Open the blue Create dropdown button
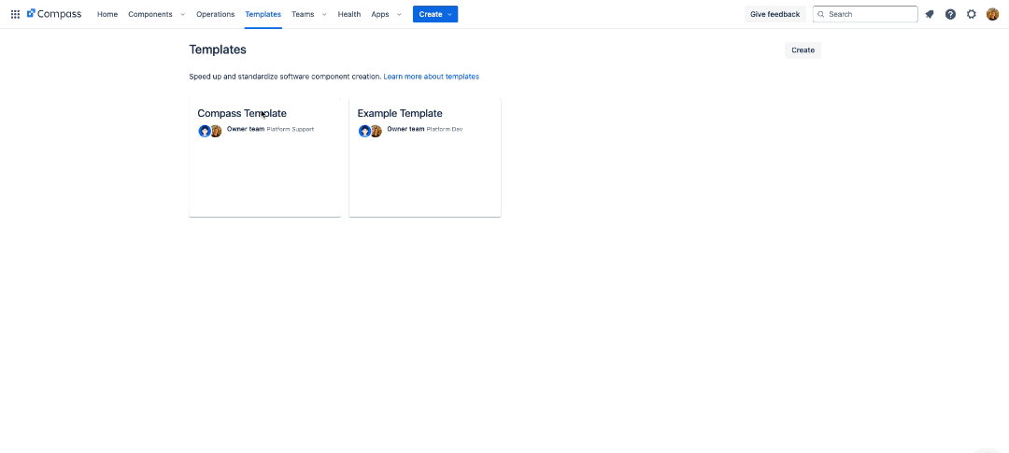The image size is (1009, 453). (435, 14)
